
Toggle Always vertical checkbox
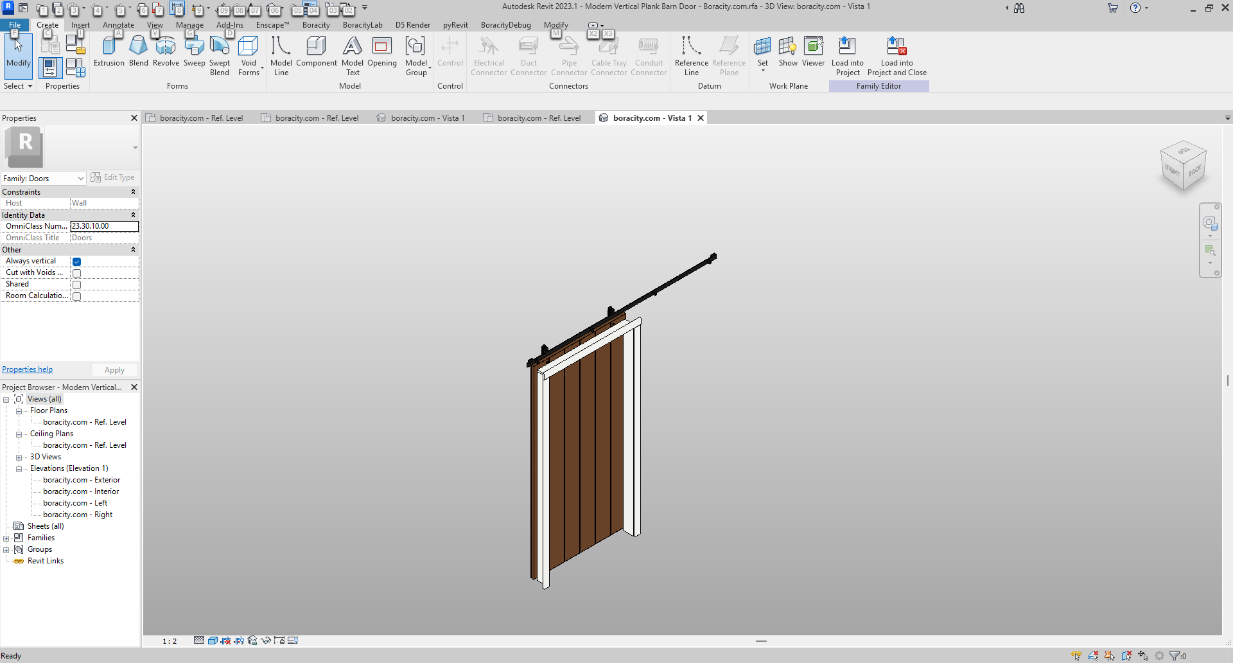[77, 261]
